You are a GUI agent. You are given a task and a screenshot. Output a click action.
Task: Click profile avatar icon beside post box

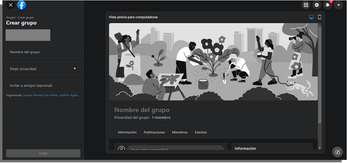[121, 149]
